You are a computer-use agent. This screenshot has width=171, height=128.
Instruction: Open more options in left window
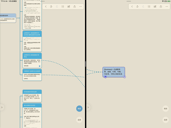click(80, 6)
